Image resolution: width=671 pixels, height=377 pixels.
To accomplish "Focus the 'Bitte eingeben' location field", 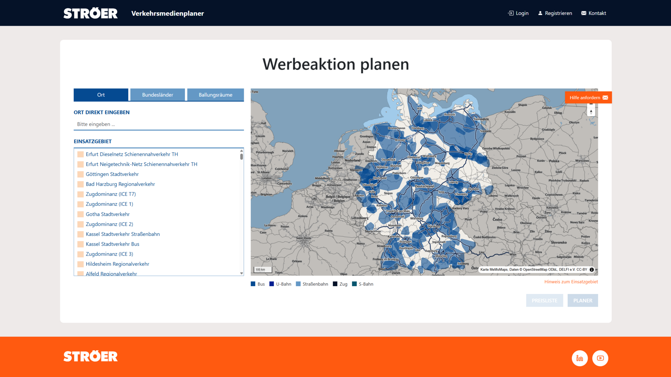I will click(x=158, y=124).
